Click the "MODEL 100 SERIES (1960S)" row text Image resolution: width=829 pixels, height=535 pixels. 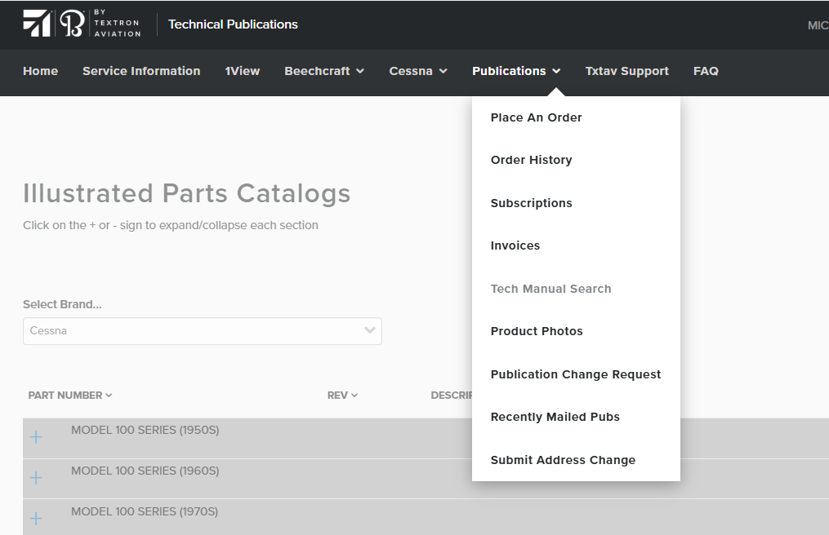pos(145,471)
